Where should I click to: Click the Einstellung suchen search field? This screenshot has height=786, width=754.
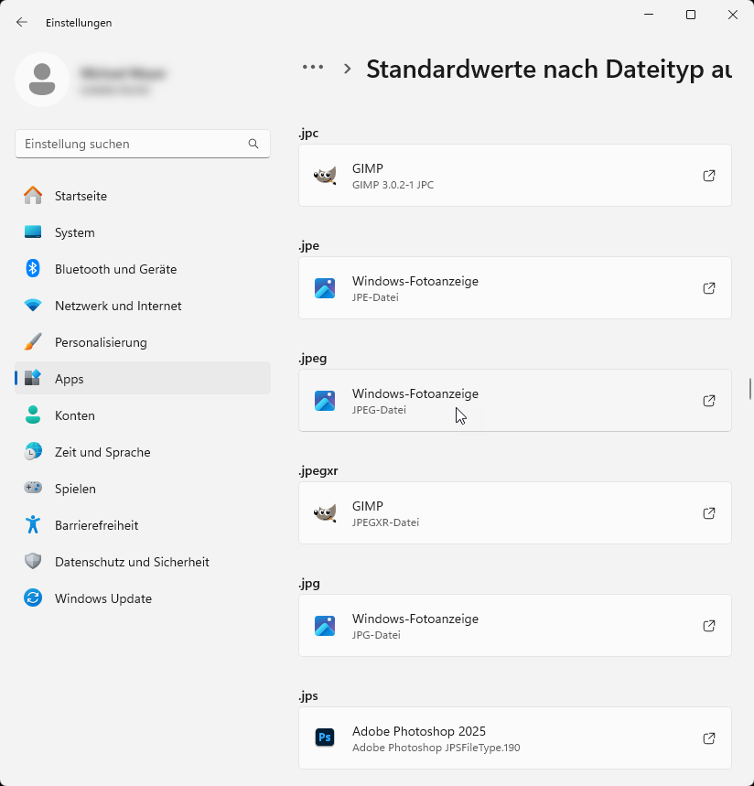pos(143,144)
